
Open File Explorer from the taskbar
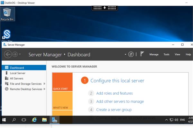[x=44, y=120]
